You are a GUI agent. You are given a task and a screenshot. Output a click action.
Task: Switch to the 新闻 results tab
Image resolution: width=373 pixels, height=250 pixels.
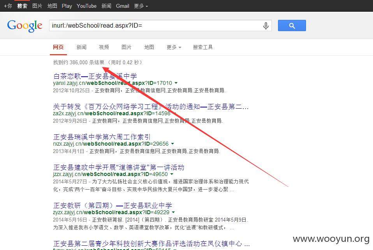click(x=81, y=47)
